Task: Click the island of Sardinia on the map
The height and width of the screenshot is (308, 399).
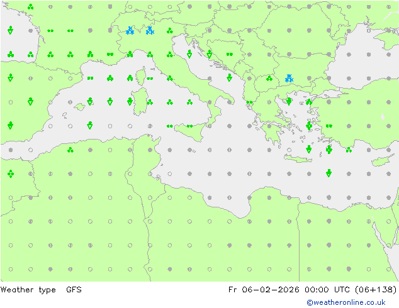Action: coord(140,102)
